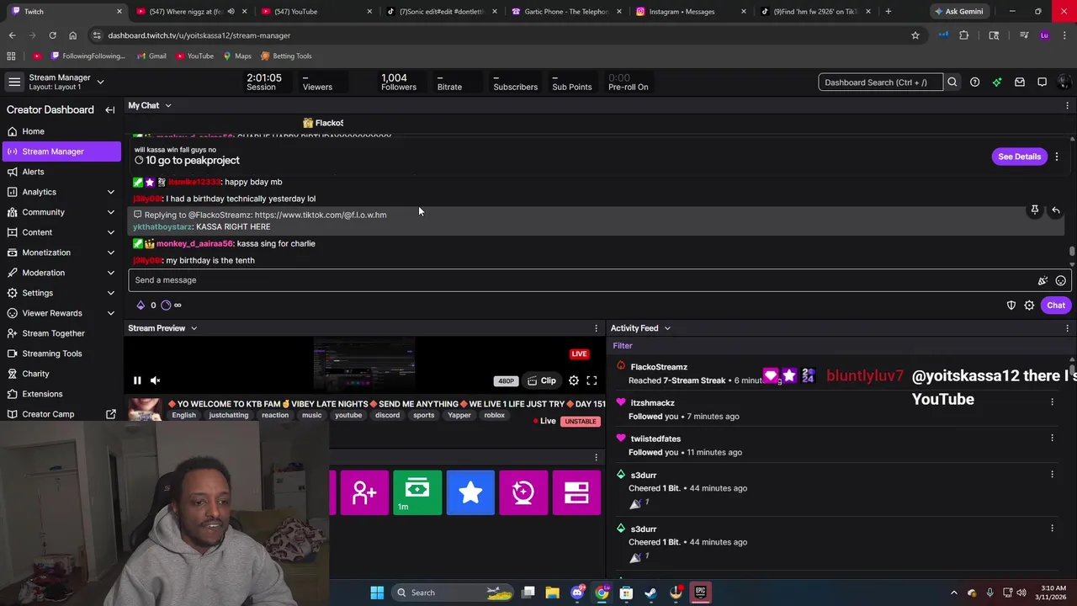Open the notifications inbox icon
Image resolution: width=1077 pixels, height=606 pixels.
coord(1020,82)
